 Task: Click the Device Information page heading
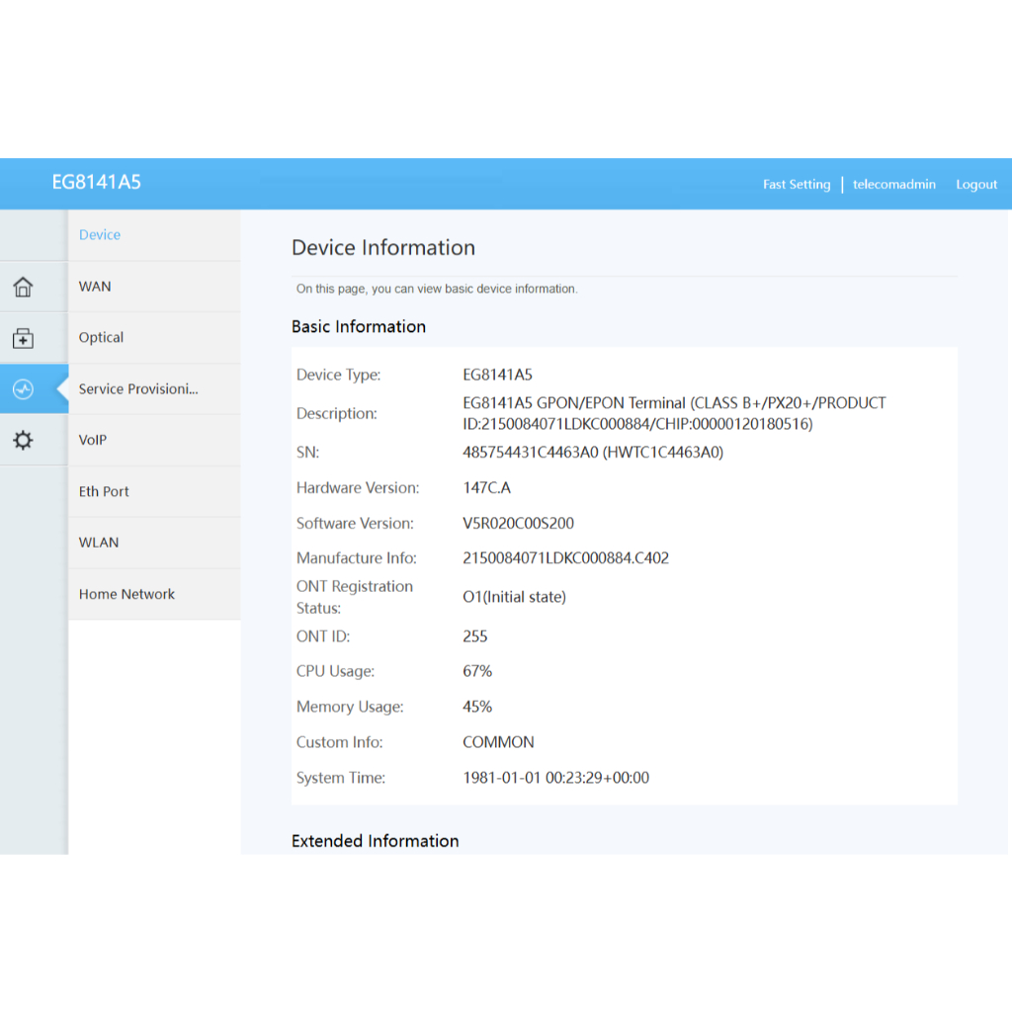pos(383,248)
